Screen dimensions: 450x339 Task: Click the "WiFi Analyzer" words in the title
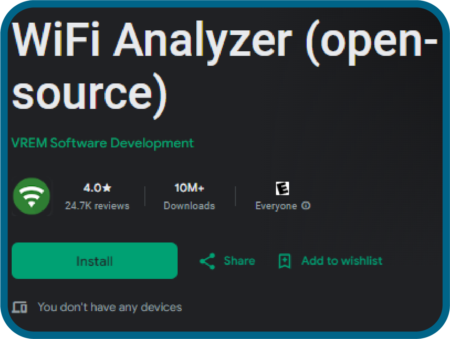[x=152, y=40]
